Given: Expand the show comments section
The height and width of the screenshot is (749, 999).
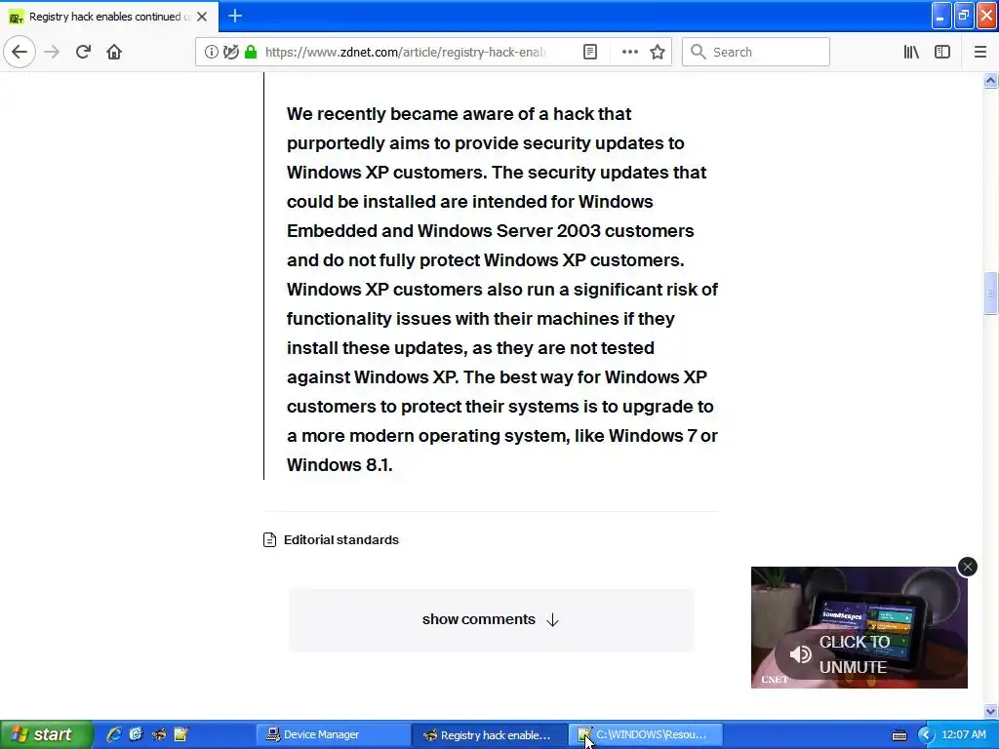Looking at the screenshot, I should point(491,619).
